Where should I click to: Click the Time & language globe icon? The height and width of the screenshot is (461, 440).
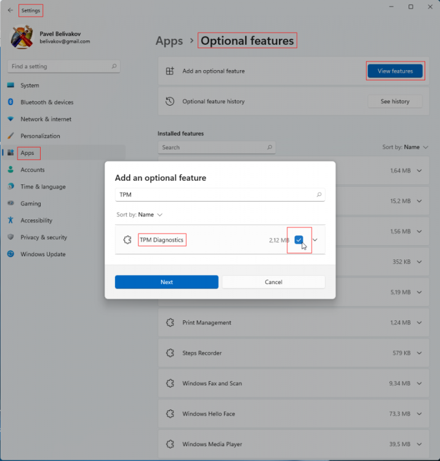point(10,186)
